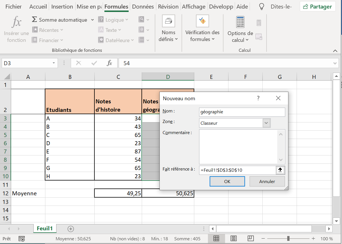Open the lookup and reference functions icon
The image size is (342, 244).
[x=144, y=20]
